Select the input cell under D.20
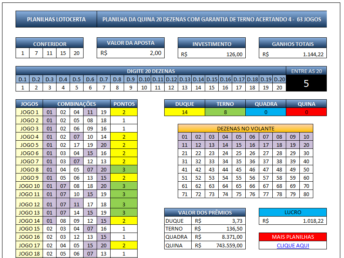 [x=279, y=87]
